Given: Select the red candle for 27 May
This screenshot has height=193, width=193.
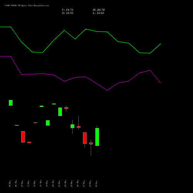Looking at the screenshot, I should (85, 138).
